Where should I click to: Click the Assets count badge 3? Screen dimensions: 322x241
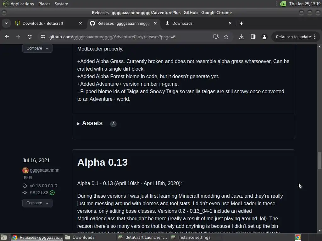[x=113, y=124]
